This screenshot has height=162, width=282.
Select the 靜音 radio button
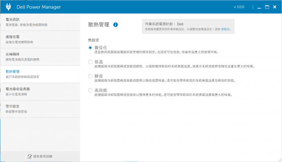click(x=90, y=76)
